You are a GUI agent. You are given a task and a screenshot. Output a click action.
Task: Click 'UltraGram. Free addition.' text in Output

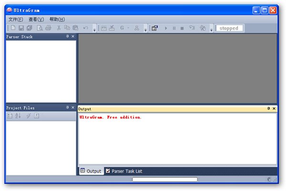coord(111,117)
